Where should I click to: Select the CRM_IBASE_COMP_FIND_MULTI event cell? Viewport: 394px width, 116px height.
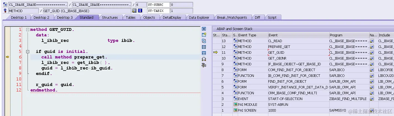(x=299, y=93)
